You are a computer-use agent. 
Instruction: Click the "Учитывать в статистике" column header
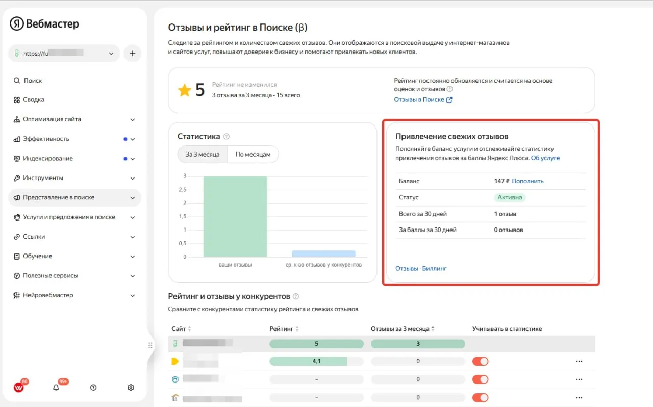[507, 329]
